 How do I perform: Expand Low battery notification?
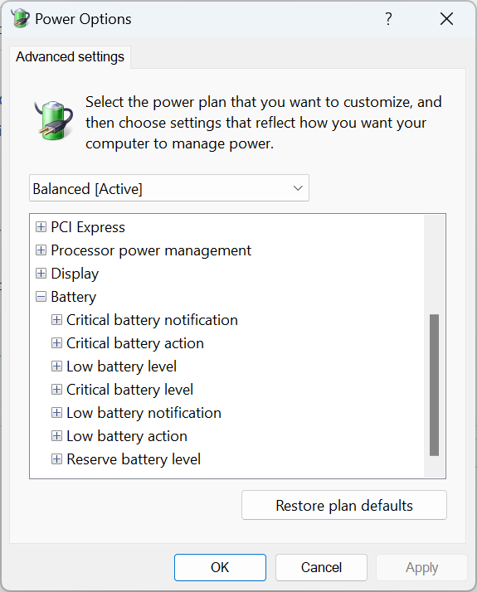coord(56,413)
